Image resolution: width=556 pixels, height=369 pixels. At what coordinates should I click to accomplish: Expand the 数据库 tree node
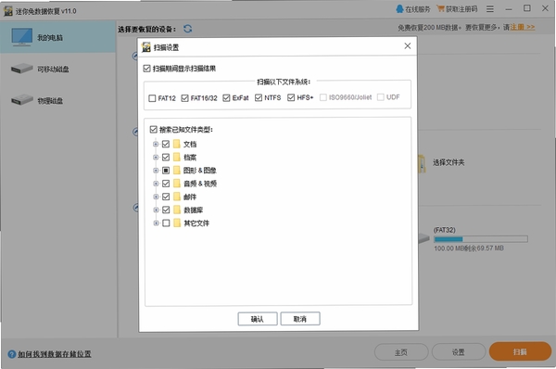pos(156,210)
